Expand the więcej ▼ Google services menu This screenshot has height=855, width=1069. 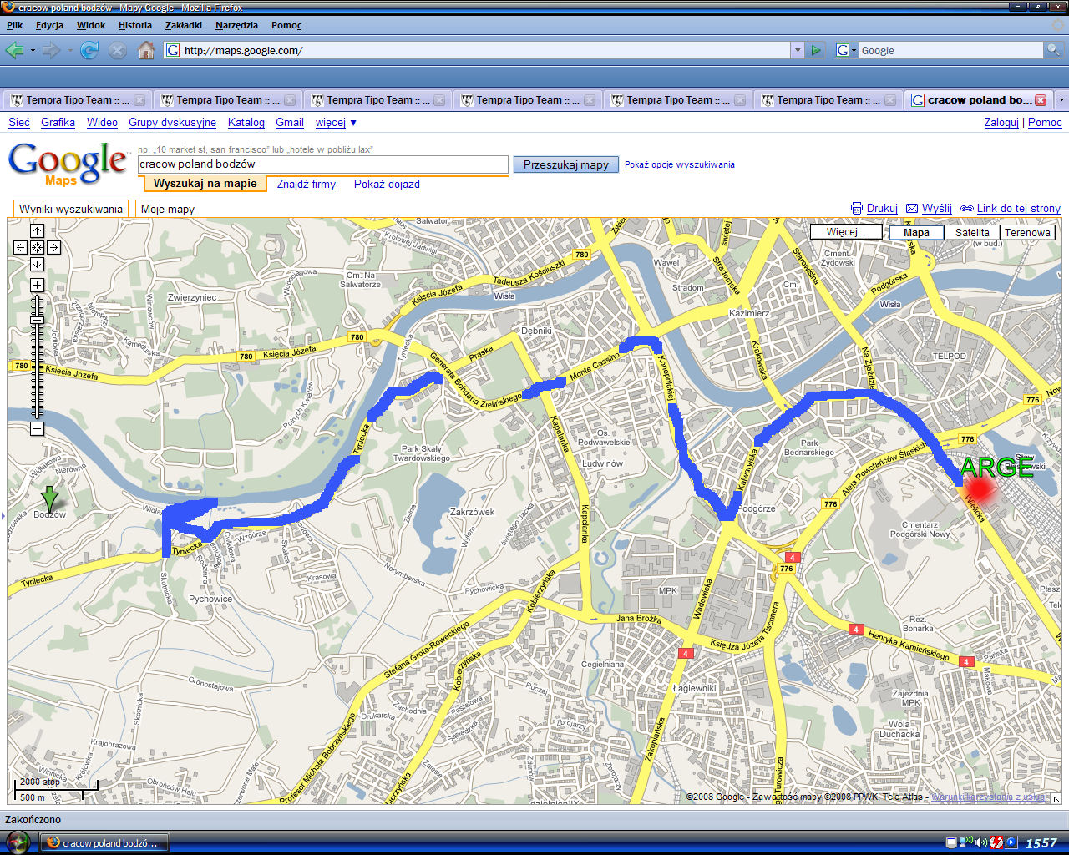(336, 122)
